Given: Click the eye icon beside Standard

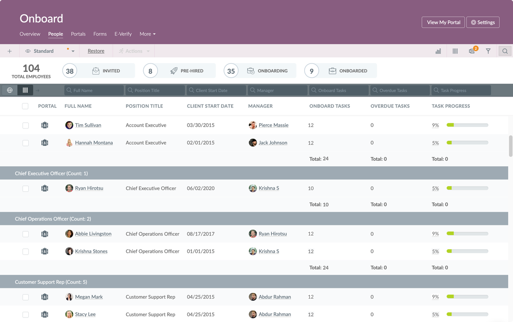Looking at the screenshot, I should coord(28,51).
